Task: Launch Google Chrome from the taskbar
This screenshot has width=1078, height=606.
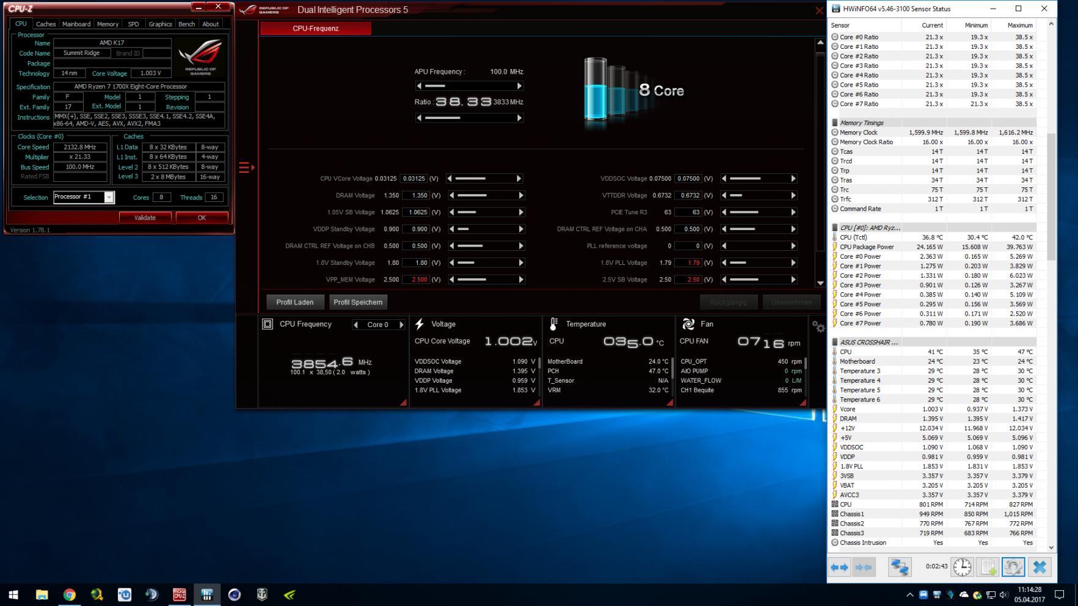Action: point(69,594)
